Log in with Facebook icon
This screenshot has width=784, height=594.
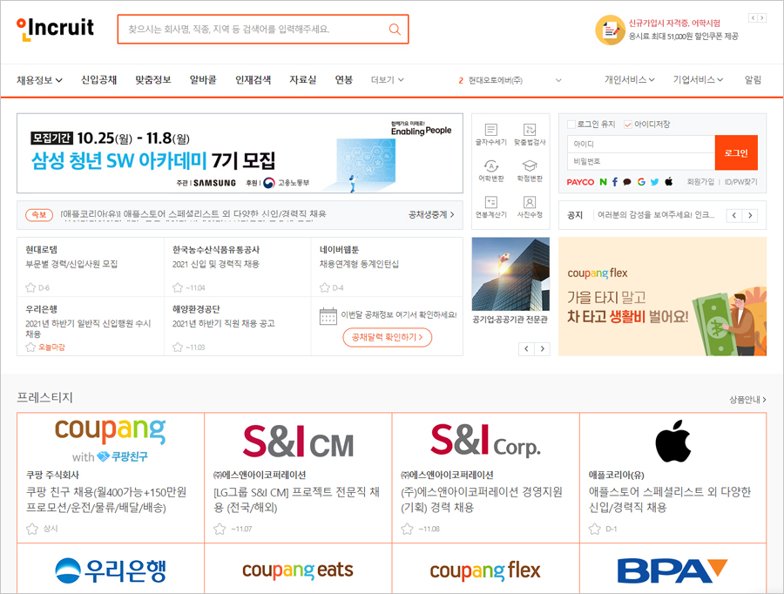pos(614,182)
